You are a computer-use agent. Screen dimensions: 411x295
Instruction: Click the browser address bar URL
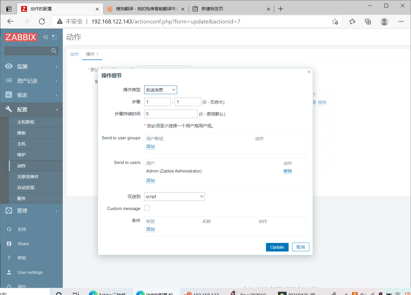[x=166, y=21]
